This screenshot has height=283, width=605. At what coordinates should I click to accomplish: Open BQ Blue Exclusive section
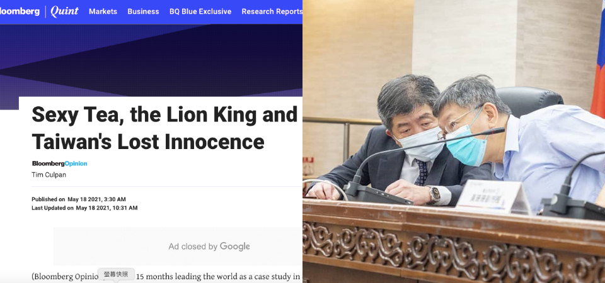[x=200, y=11]
